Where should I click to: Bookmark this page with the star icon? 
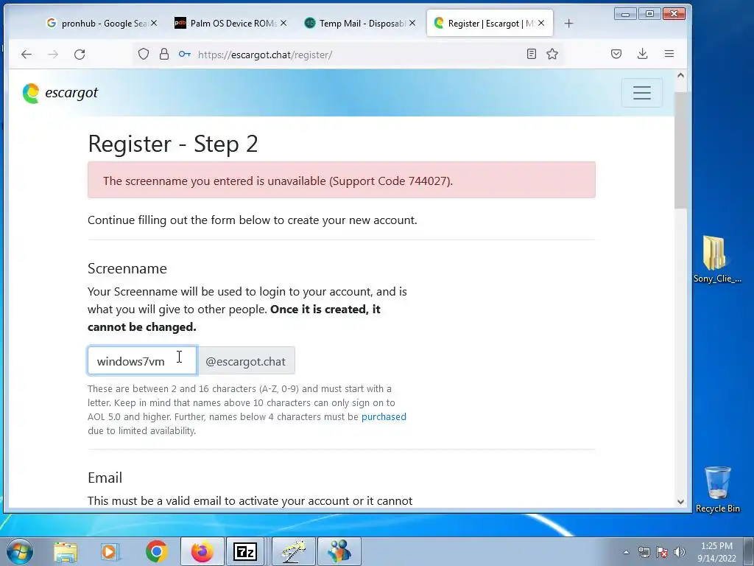[x=552, y=54]
